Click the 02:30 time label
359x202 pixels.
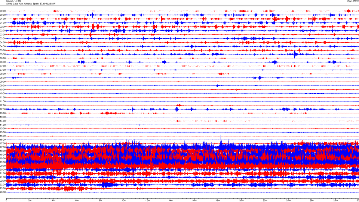[3, 31]
